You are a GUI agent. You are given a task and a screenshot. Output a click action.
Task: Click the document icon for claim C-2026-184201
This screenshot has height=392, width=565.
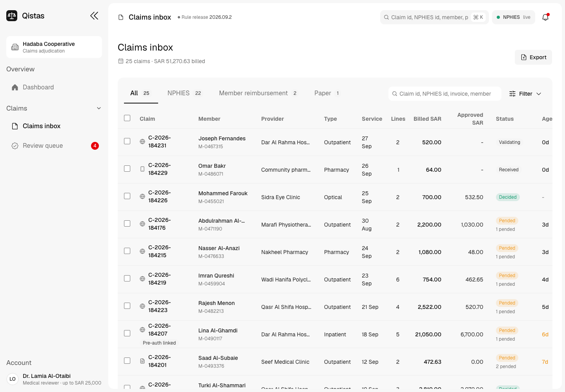click(142, 361)
